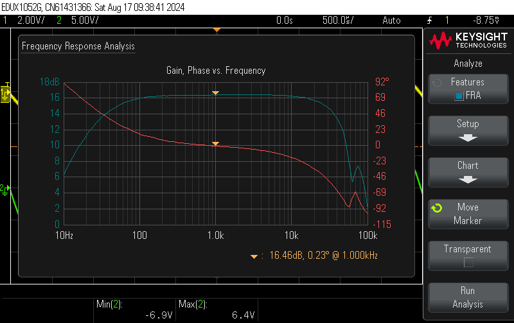Click the channel 2 ground level indicator
Image resolution: width=514 pixels, height=323 pixels.
(4, 189)
